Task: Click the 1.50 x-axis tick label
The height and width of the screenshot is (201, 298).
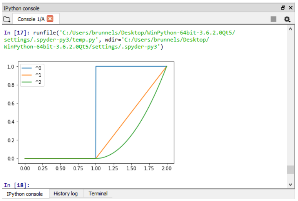Action: (x=131, y=169)
